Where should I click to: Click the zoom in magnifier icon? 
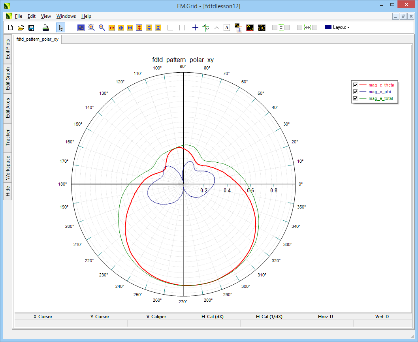click(x=91, y=28)
